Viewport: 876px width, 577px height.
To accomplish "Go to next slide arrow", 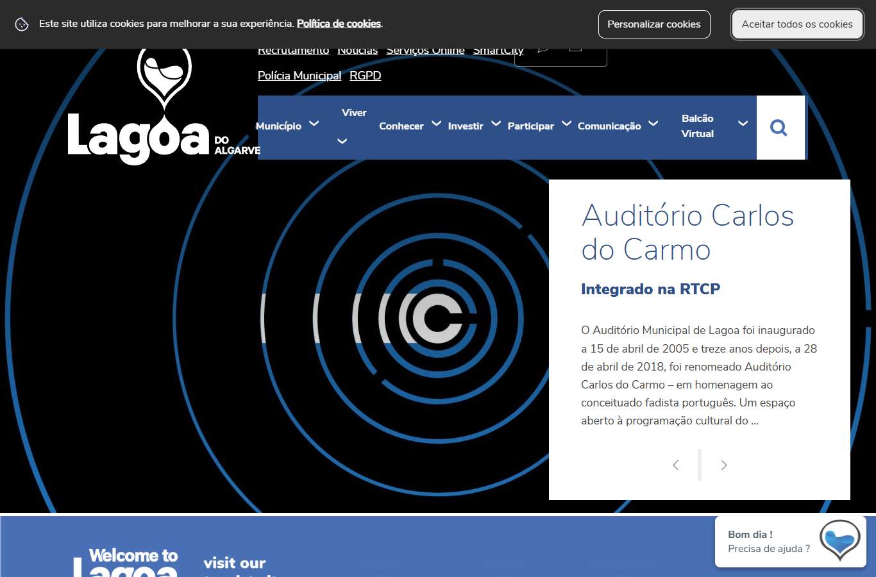I will [724, 465].
